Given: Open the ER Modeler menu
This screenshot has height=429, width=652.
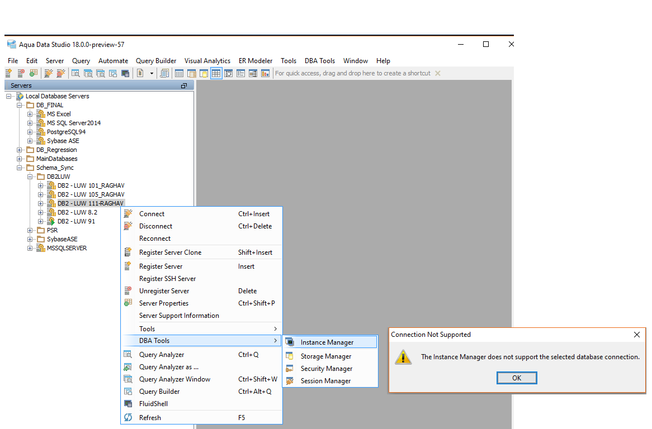Looking at the screenshot, I should pyautogui.click(x=256, y=61).
